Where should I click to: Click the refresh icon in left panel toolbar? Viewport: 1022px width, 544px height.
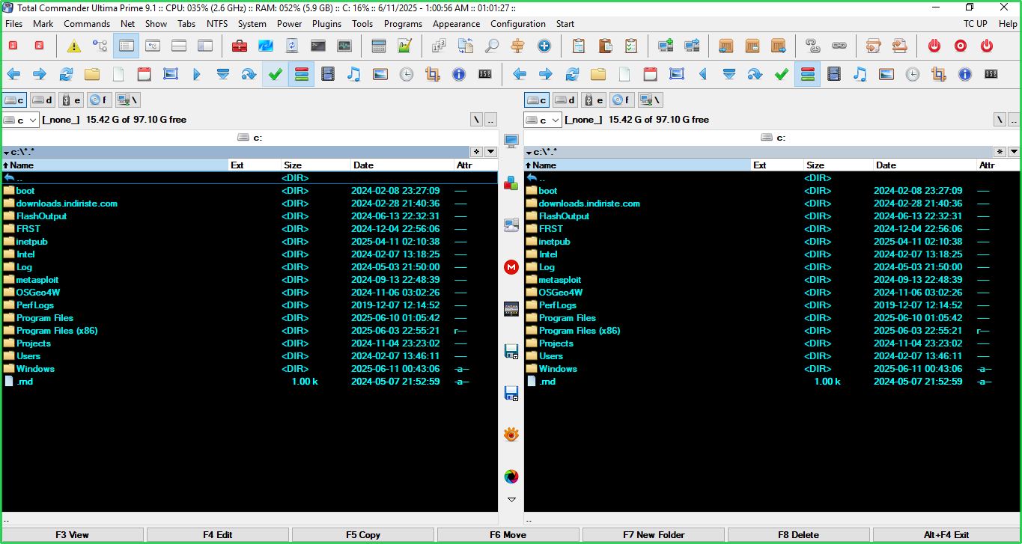coord(66,74)
